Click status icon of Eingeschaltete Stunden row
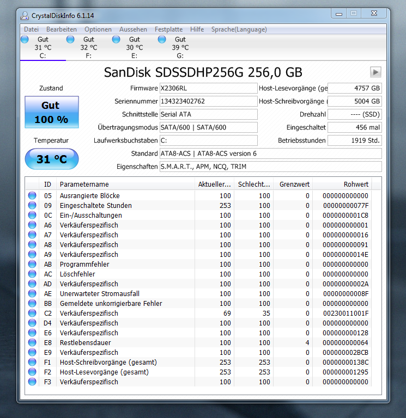 [32, 206]
